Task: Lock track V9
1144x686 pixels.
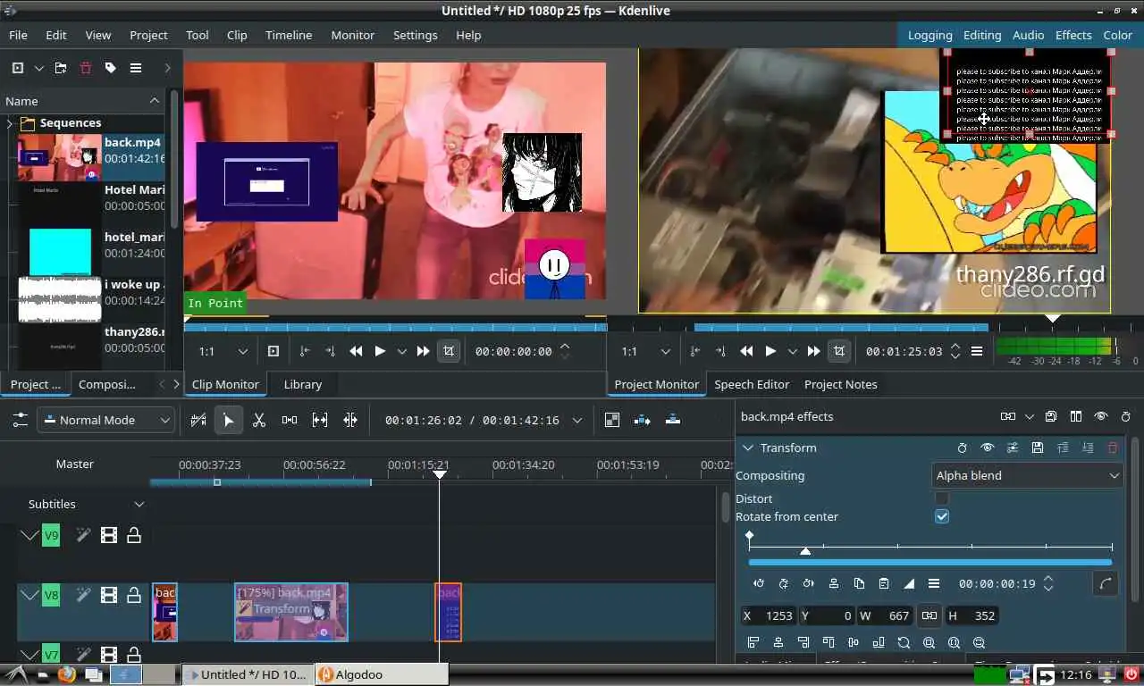Action: [134, 535]
